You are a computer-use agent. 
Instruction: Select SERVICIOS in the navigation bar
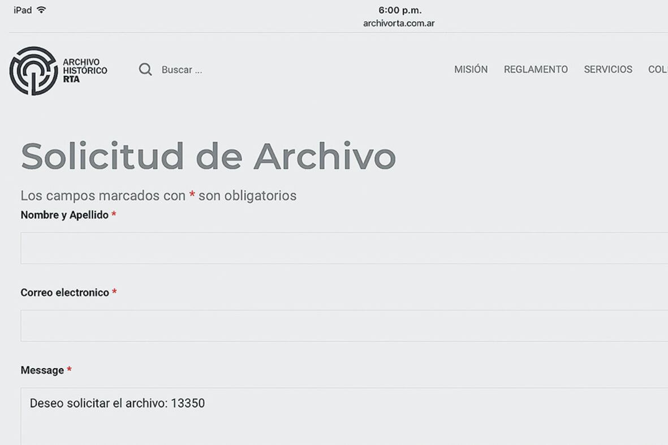[608, 70]
